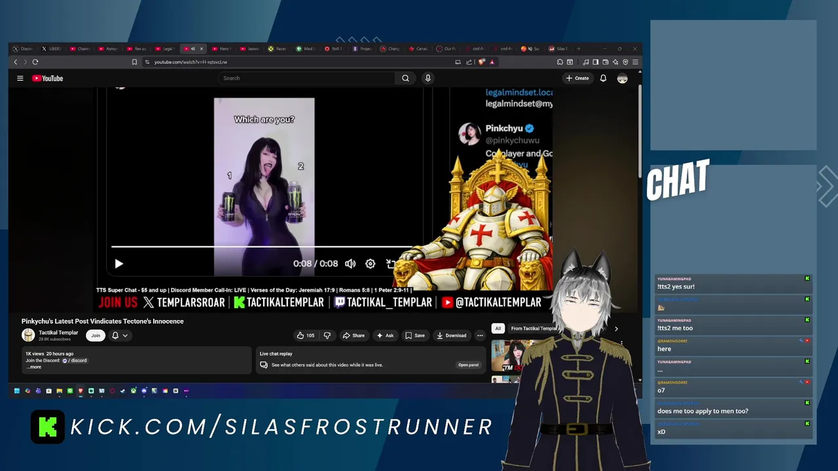Image resolution: width=838 pixels, height=471 pixels.
Task: Switch to the Hero browser tab
Action: click(x=221, y=48)
